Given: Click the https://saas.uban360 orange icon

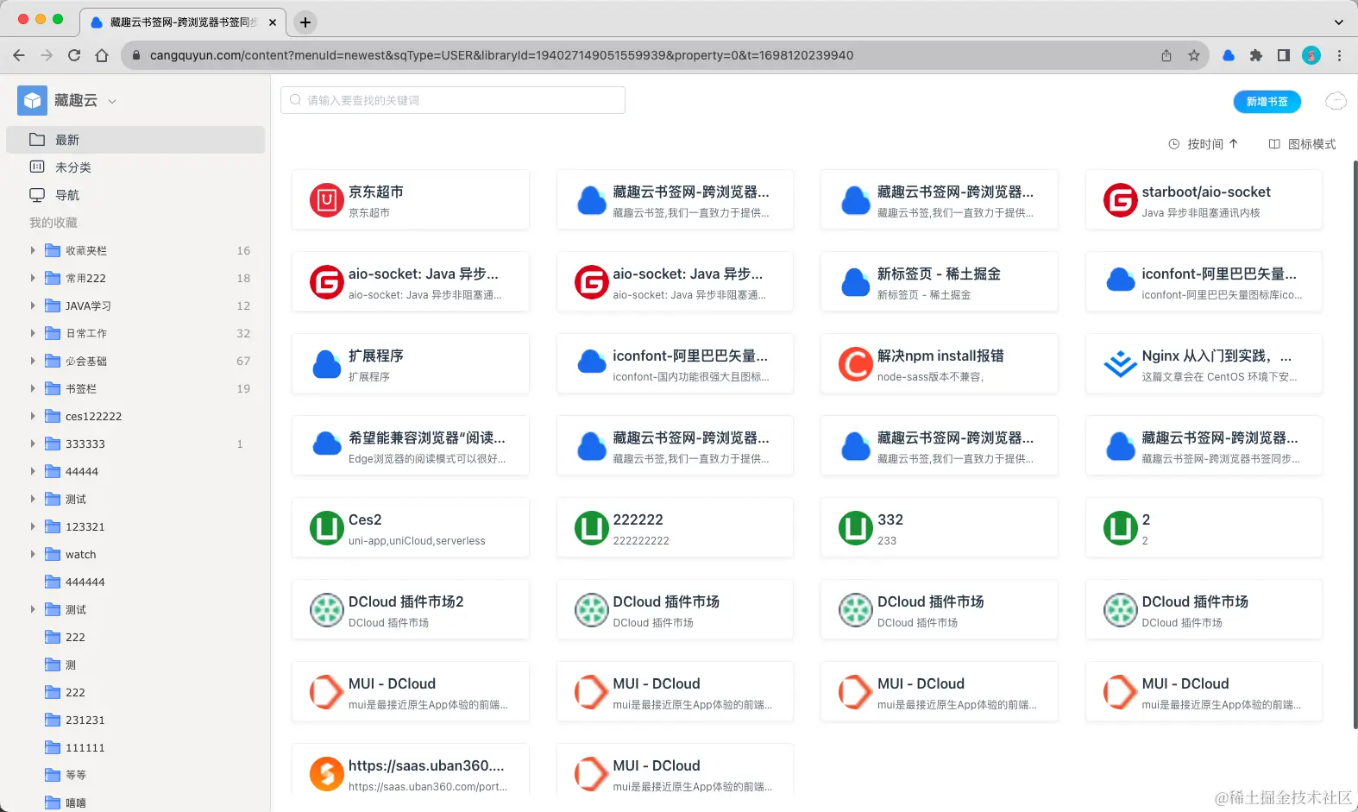Looking at the screenshot, I should tap(327, 774).
